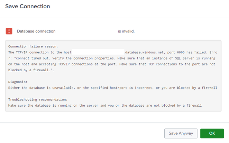Confirm the dialog with the green OK button
Viewport: 229px width, 143px height.
[x=212, y=133]
